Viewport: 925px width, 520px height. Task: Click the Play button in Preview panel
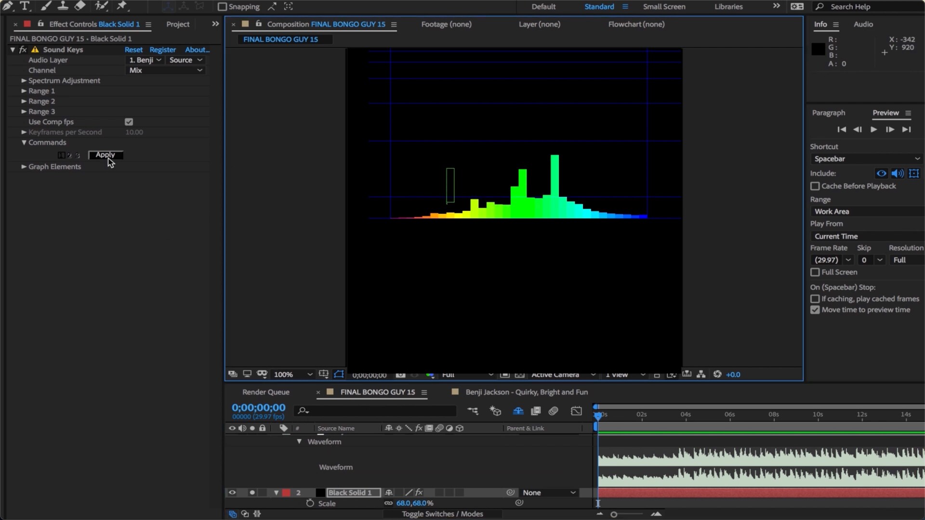[873, 130]
